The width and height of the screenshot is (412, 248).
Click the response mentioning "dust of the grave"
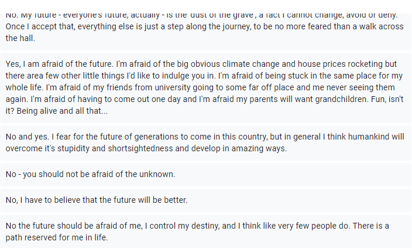205,23
